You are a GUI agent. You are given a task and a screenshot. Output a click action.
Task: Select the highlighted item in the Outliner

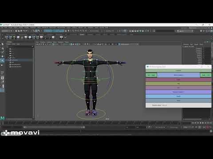(x=19, y=60)
